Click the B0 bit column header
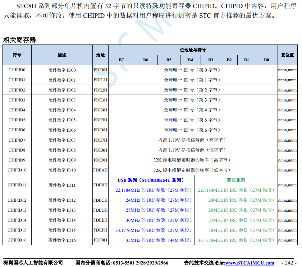This screenshot has width=302, height=267. point(266,60)
